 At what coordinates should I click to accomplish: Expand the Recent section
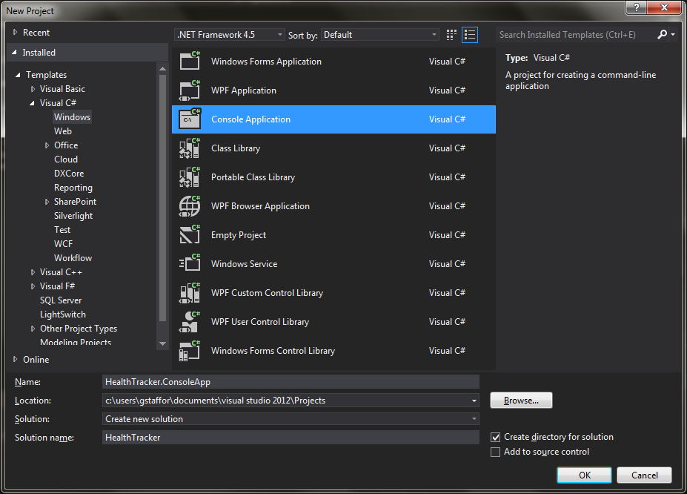16,32
